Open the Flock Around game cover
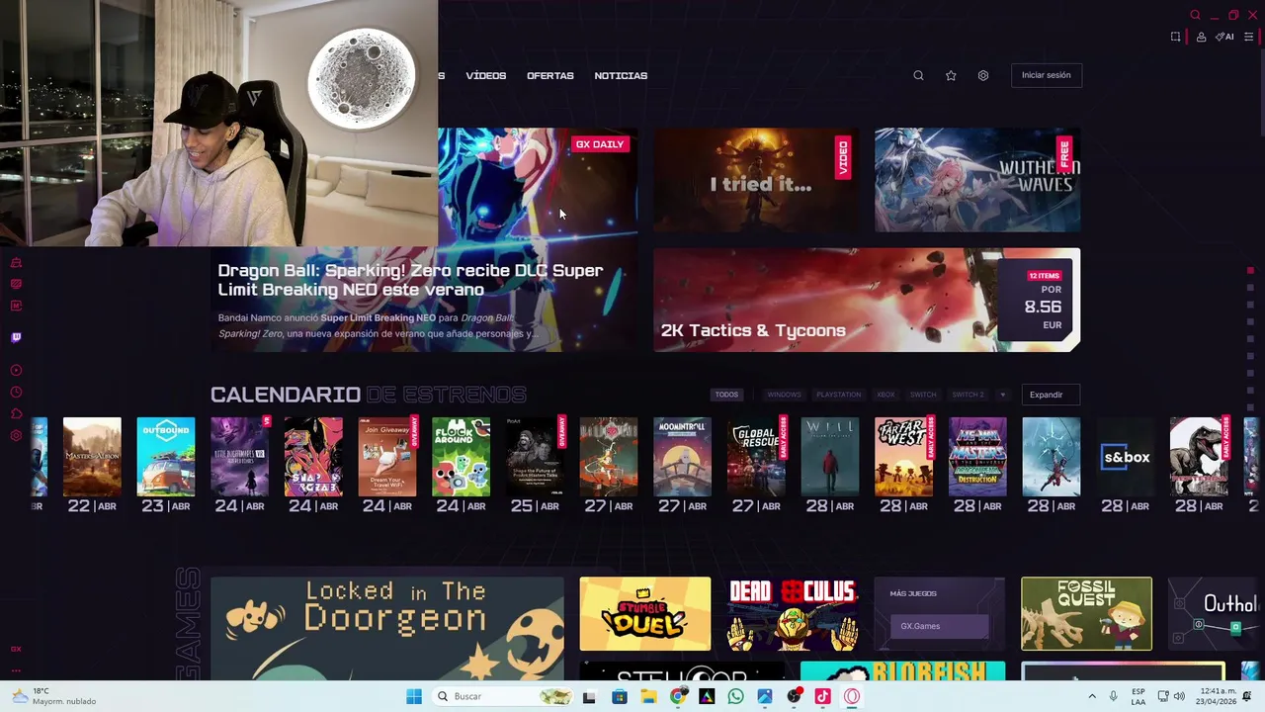 pyautogui.click(x=461, y=457)
